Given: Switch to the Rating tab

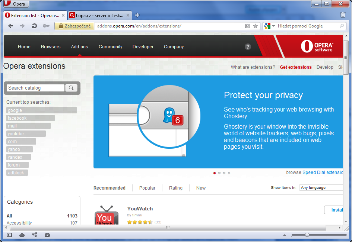Looking at the screenshot, I should (x=176, y=188).
